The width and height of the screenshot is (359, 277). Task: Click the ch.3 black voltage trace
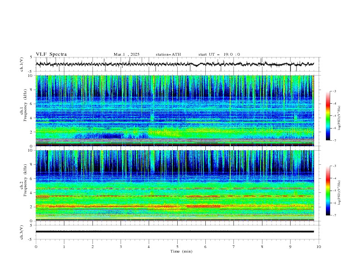[x=175, y=232]
